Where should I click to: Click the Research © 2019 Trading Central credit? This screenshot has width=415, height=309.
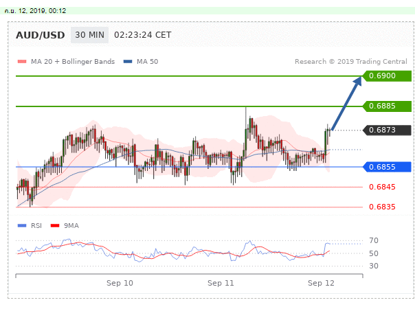pyautogui.click(x=351, y=62)
